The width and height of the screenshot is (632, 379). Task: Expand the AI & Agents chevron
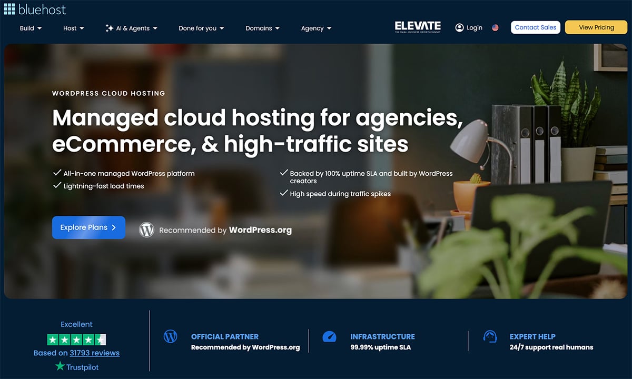coord(155,28)
